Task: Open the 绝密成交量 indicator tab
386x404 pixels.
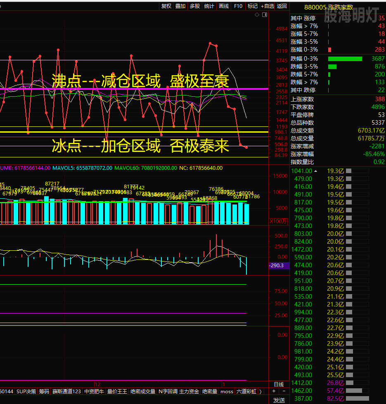Action: [x=143, y=392]
